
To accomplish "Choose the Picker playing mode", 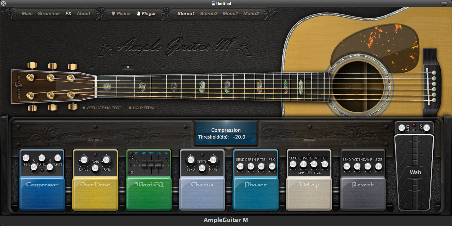I will 121,14.
